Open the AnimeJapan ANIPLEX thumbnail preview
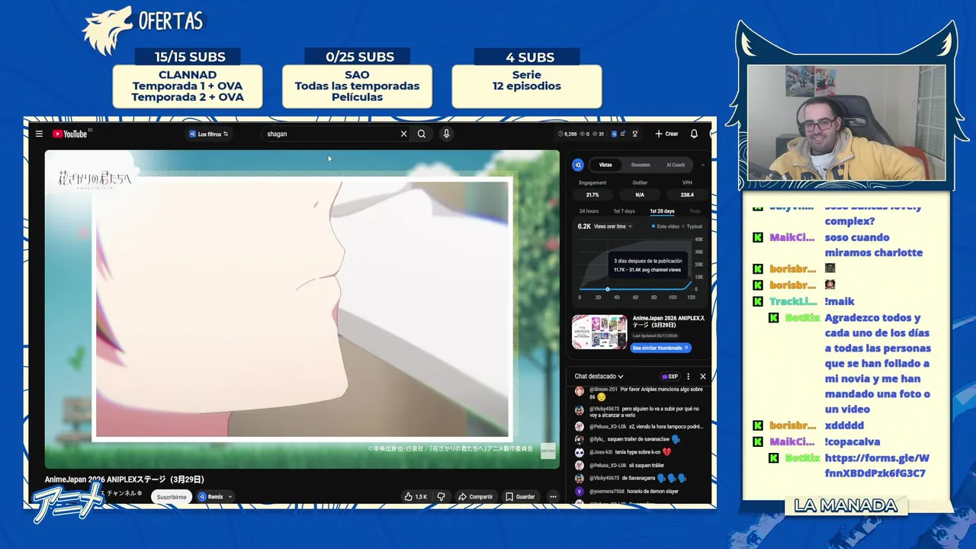The height and width of the screenshot is (549, 976). click(x=599, y=332)
